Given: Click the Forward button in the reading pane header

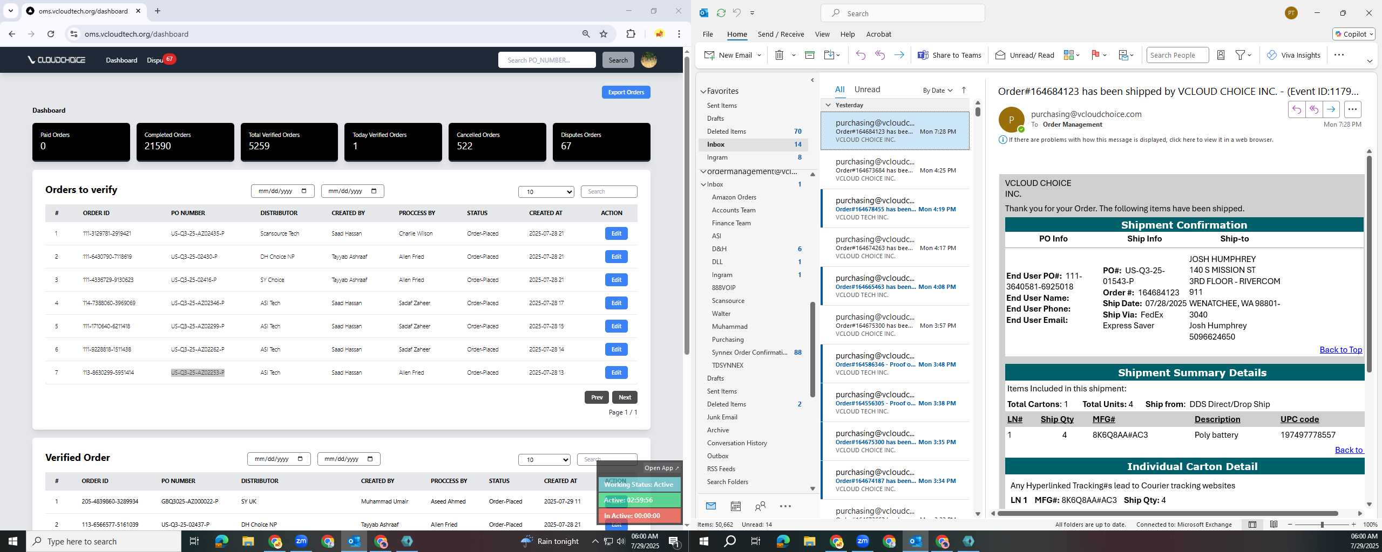Looking at the screenshot, I should pos(1331,109).
